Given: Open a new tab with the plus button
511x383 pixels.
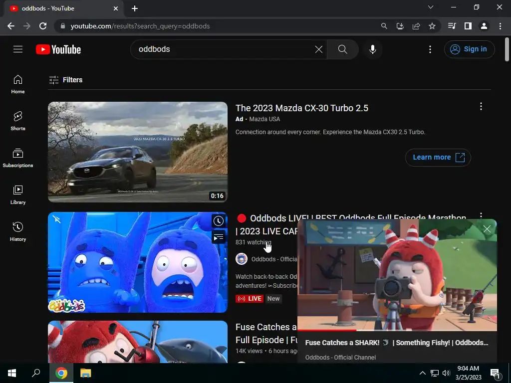Looking at the screenshot, I should pos(135,8).
